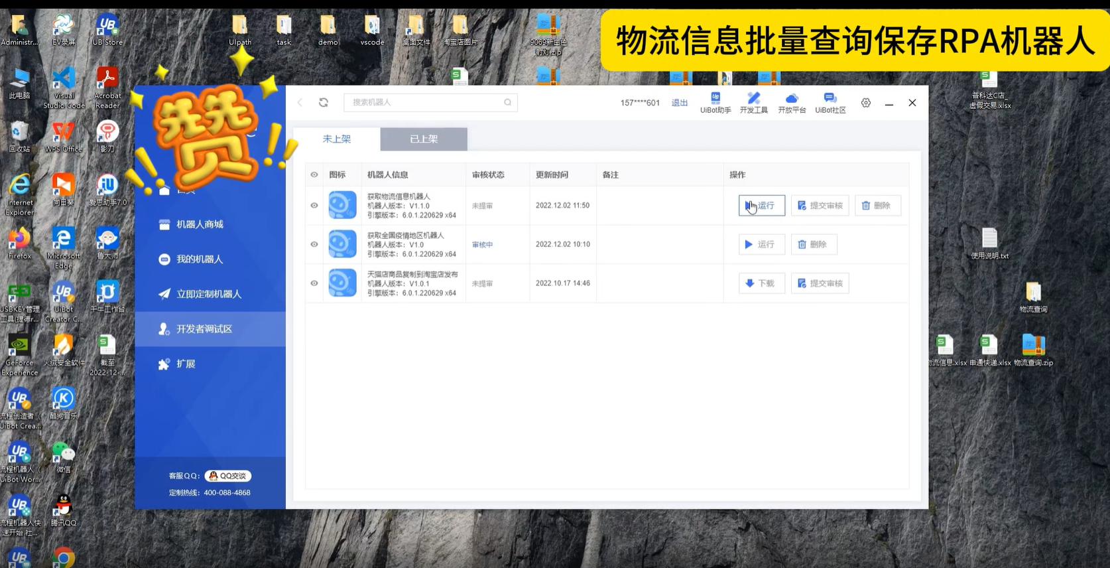Click the 审核中 status text
Viewport: 1110px width, 568px height.
[x=482, y=245]
